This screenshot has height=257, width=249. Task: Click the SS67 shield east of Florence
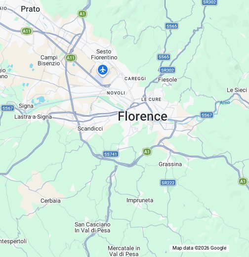tap(207, 115)
